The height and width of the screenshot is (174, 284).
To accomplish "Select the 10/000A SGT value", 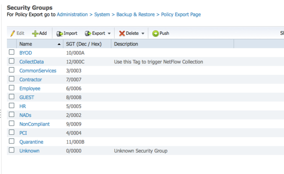I will (x=75, y=53).
